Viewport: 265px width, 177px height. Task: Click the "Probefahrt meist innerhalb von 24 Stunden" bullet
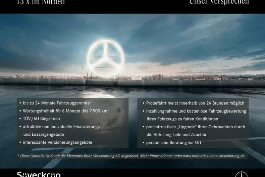[195, 103]
